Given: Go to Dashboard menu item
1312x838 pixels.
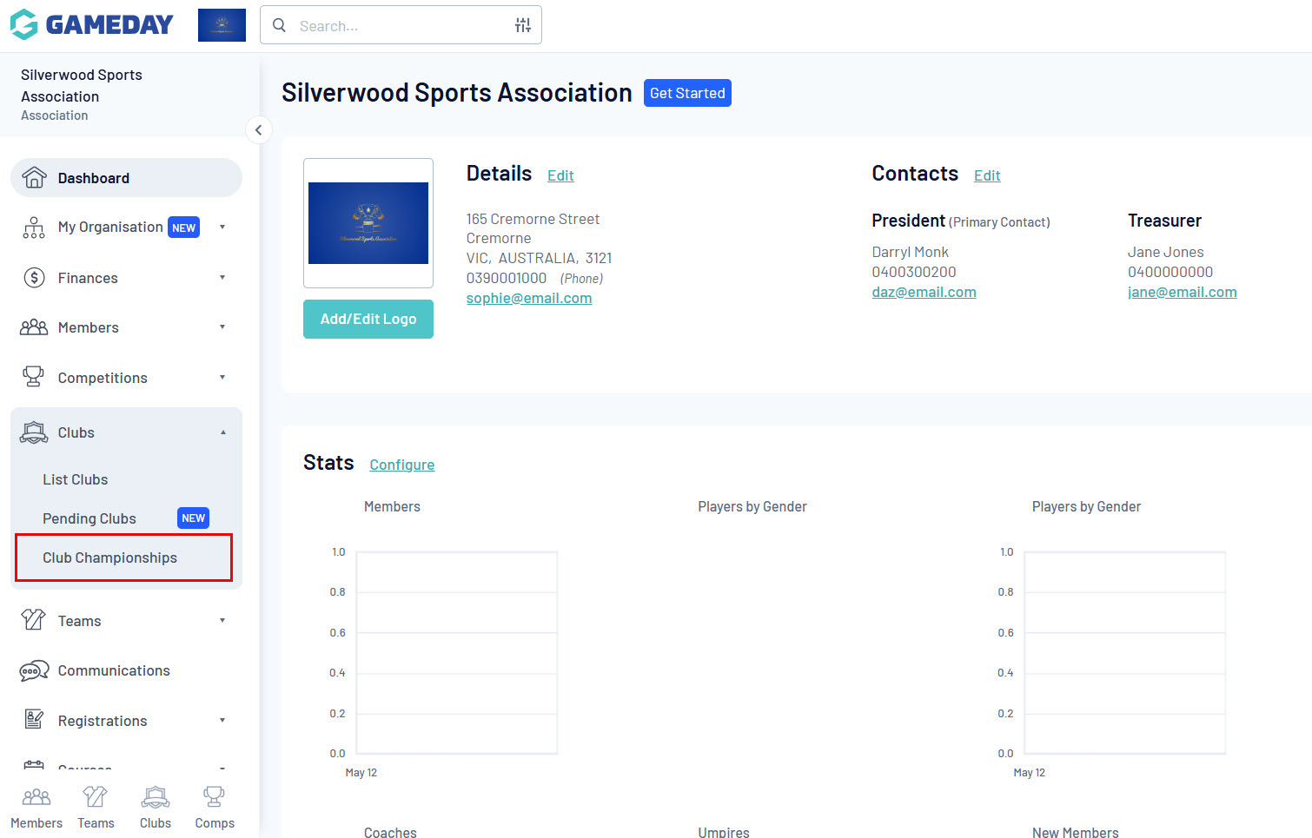Looking at the screenshot, I should 126,178.
